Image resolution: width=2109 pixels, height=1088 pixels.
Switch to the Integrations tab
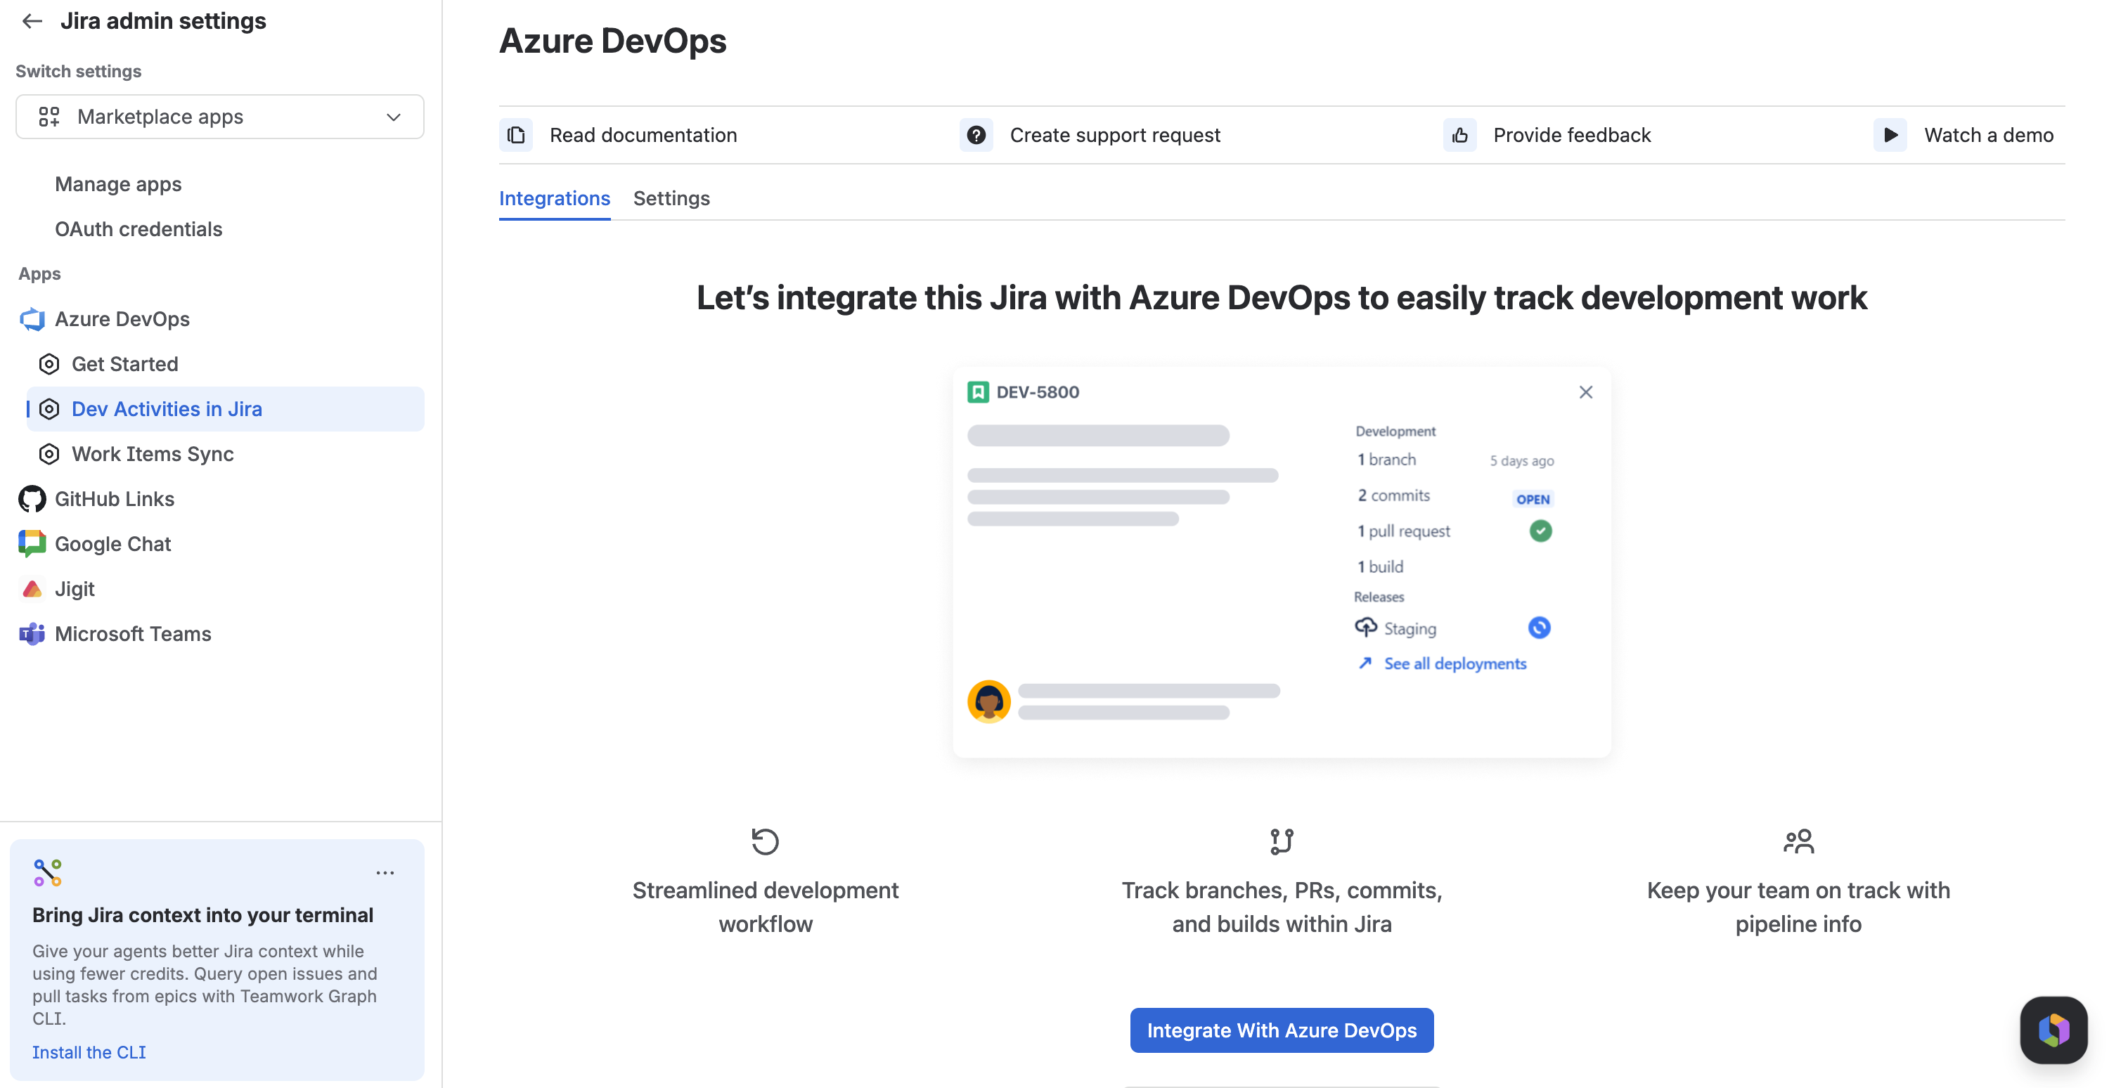(554, 199)
